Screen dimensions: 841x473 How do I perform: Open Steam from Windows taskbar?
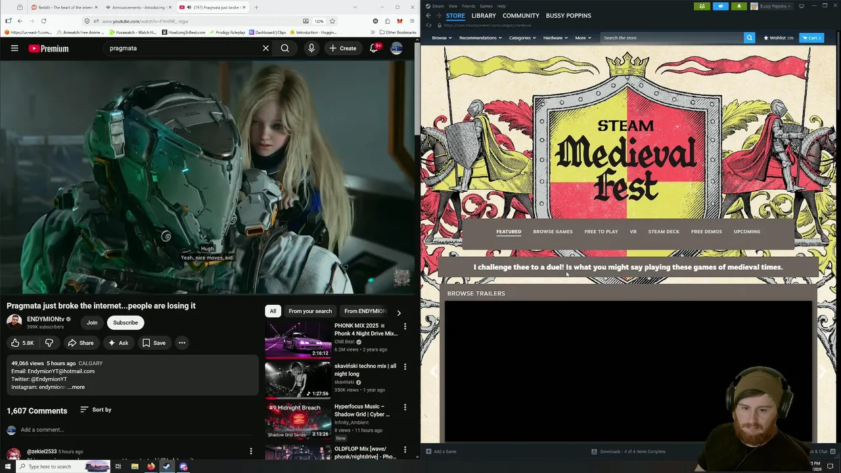(167, 466)
